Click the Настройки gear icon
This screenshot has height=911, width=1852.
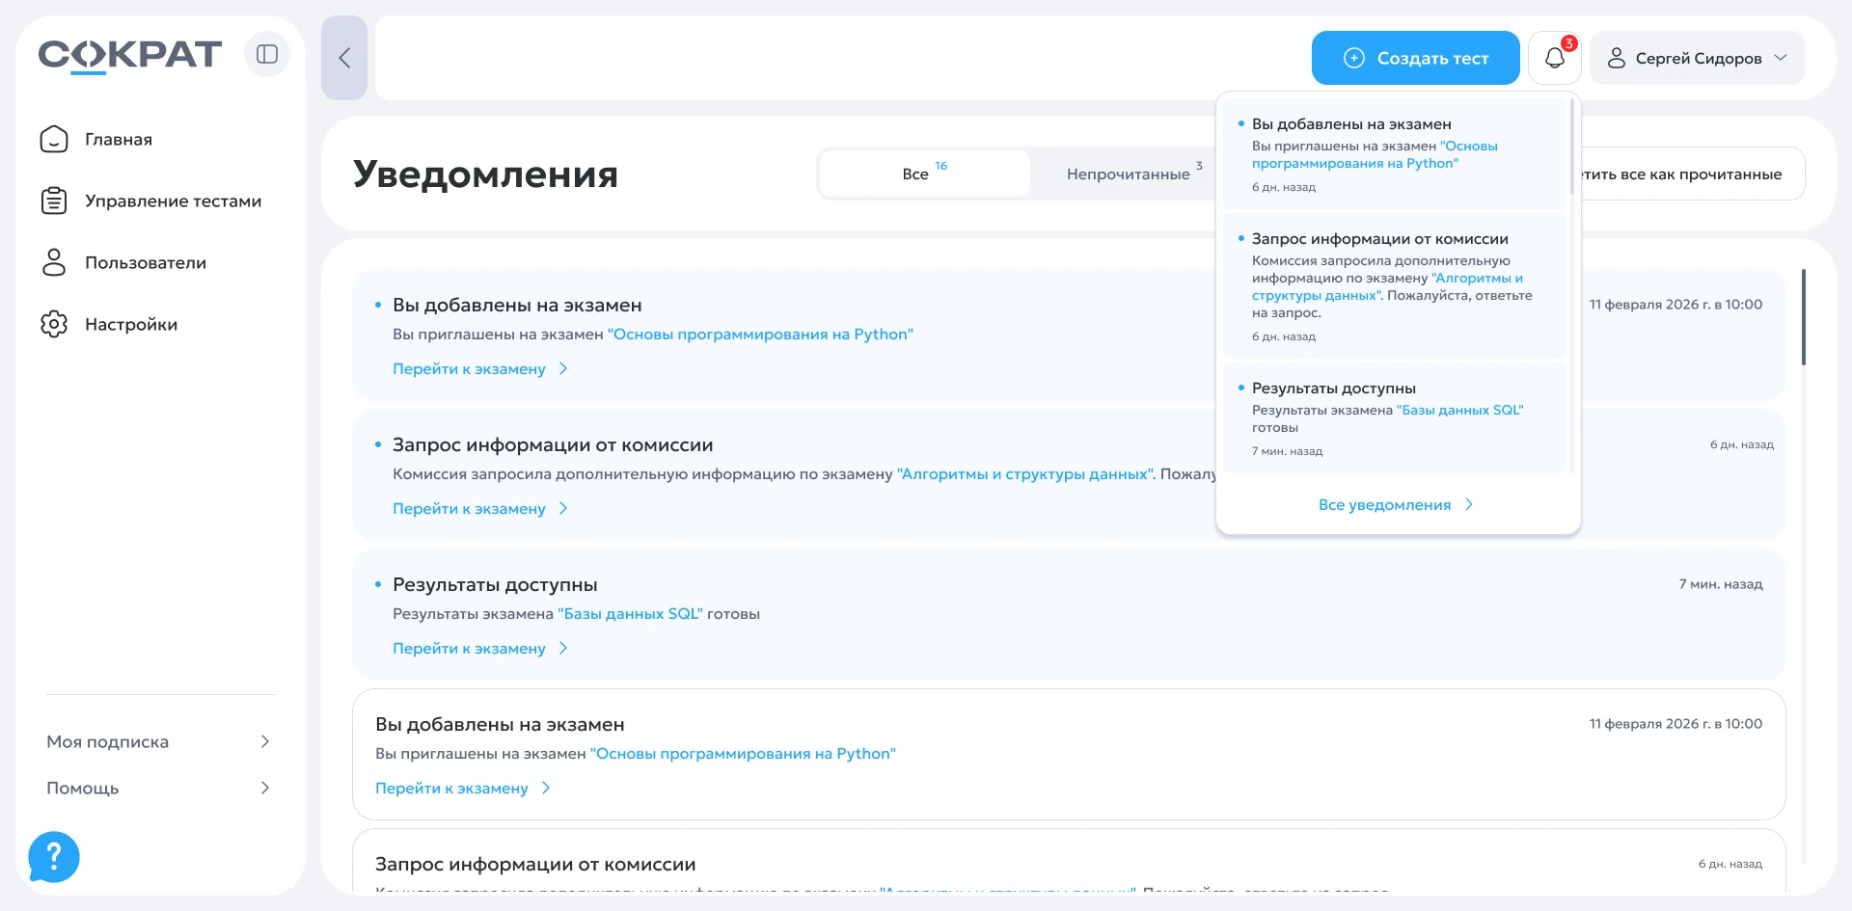(x=54, y=324)
